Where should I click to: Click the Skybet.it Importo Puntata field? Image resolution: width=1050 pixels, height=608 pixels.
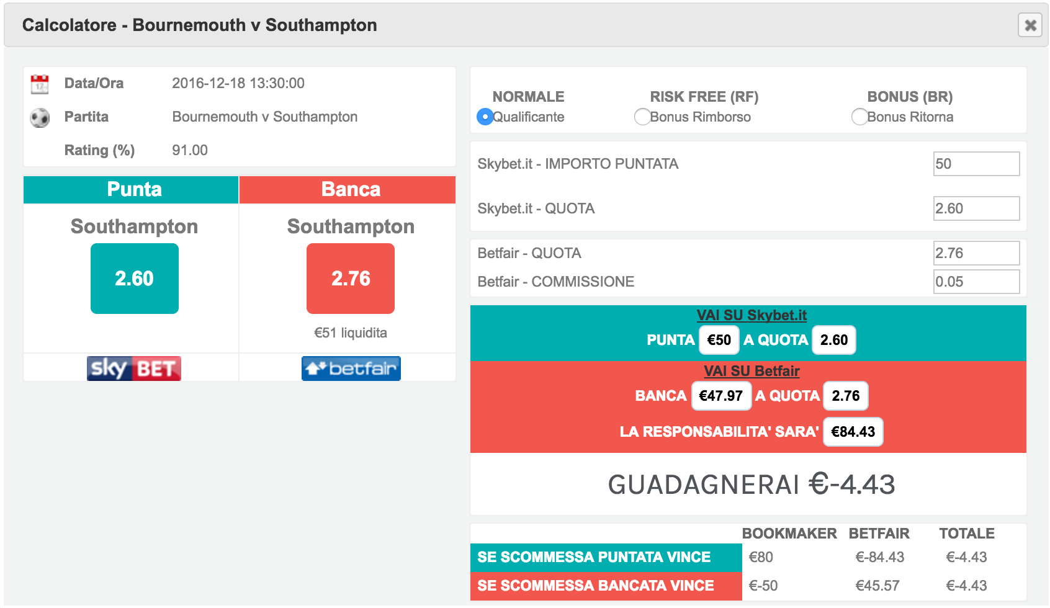pyautogui.click(x=976, y=164)
